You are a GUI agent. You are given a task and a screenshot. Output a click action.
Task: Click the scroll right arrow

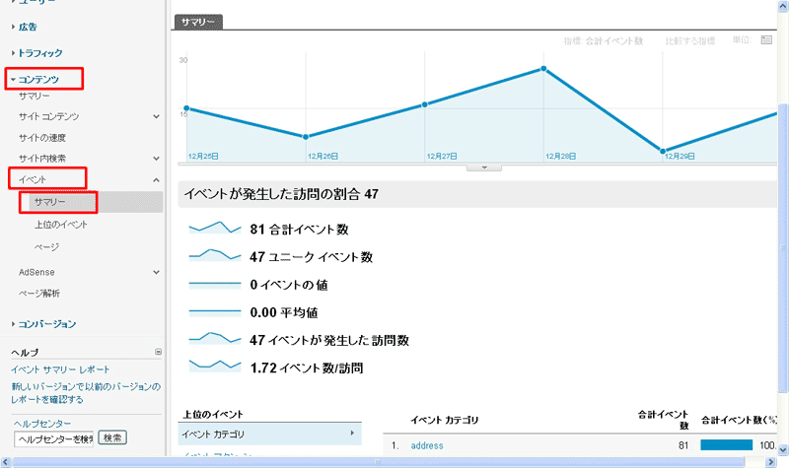point(771,462)
